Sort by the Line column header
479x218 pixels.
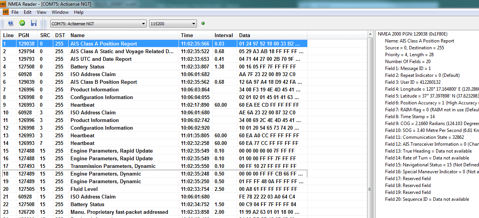[8, 35]
